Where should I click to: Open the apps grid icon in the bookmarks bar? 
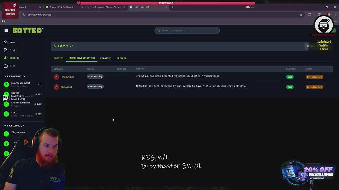point(3,21)
